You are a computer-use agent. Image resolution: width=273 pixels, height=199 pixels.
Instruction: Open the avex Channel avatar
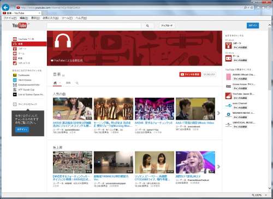(x=228, y=106)
